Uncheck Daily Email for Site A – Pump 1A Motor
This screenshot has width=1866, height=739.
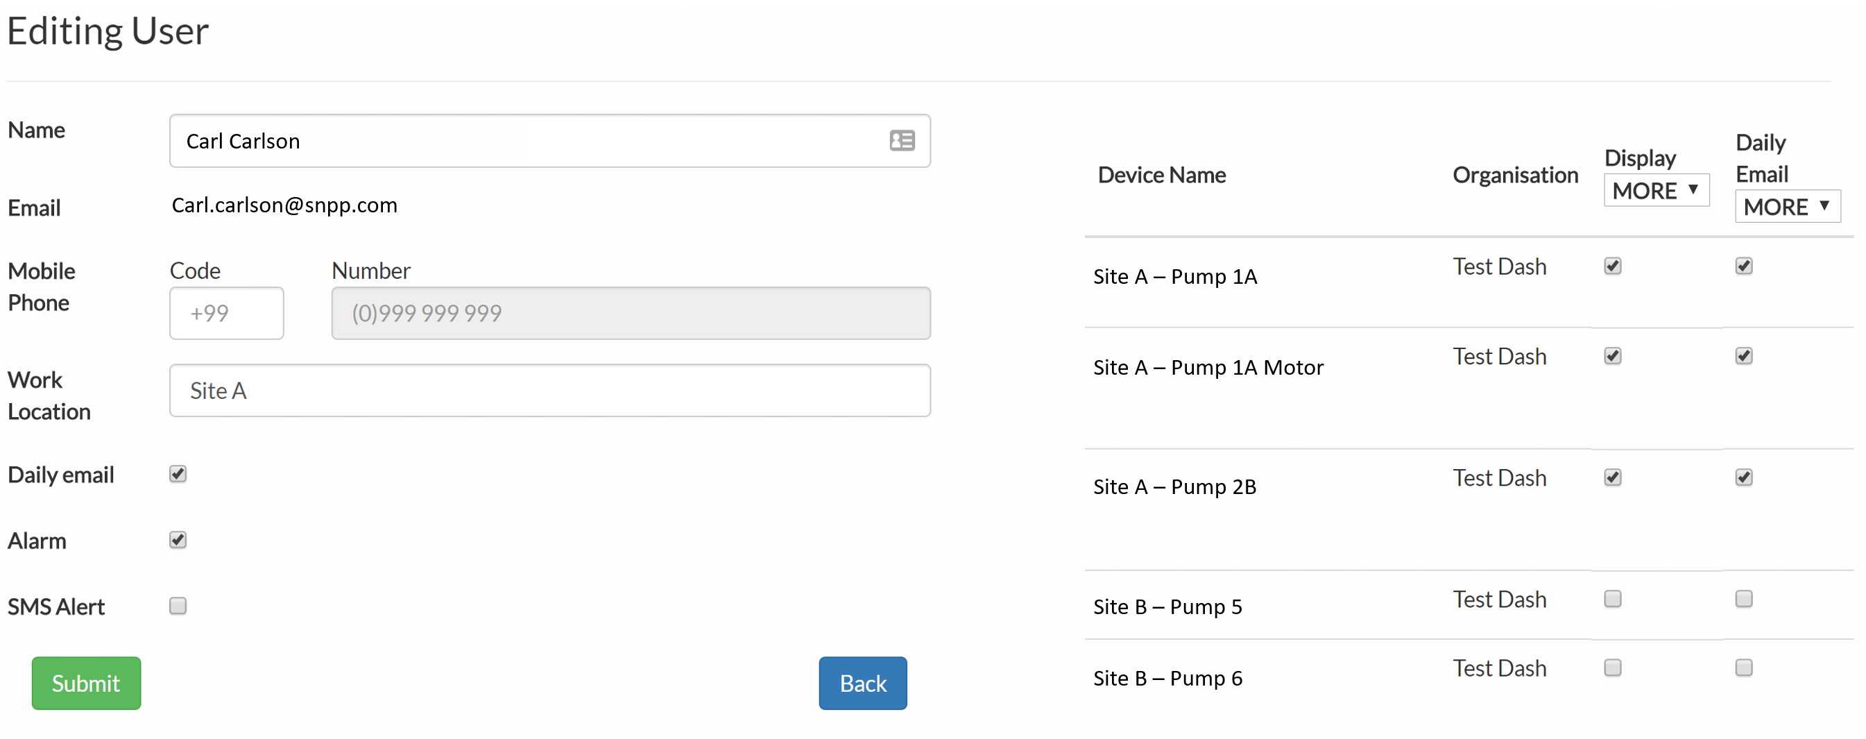click(x=1744, y=356)
